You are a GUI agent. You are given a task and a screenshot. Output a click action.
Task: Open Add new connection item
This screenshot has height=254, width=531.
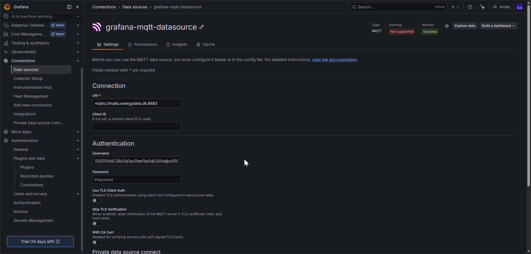[33, 105]
